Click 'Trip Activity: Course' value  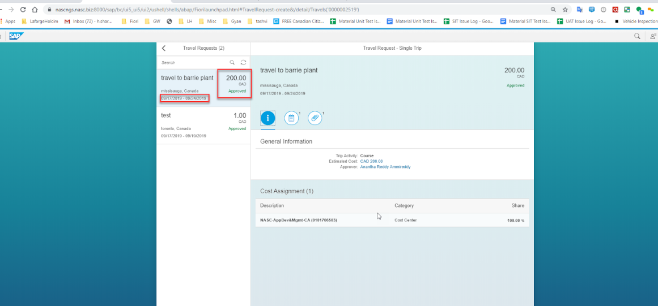pos(367,156)
